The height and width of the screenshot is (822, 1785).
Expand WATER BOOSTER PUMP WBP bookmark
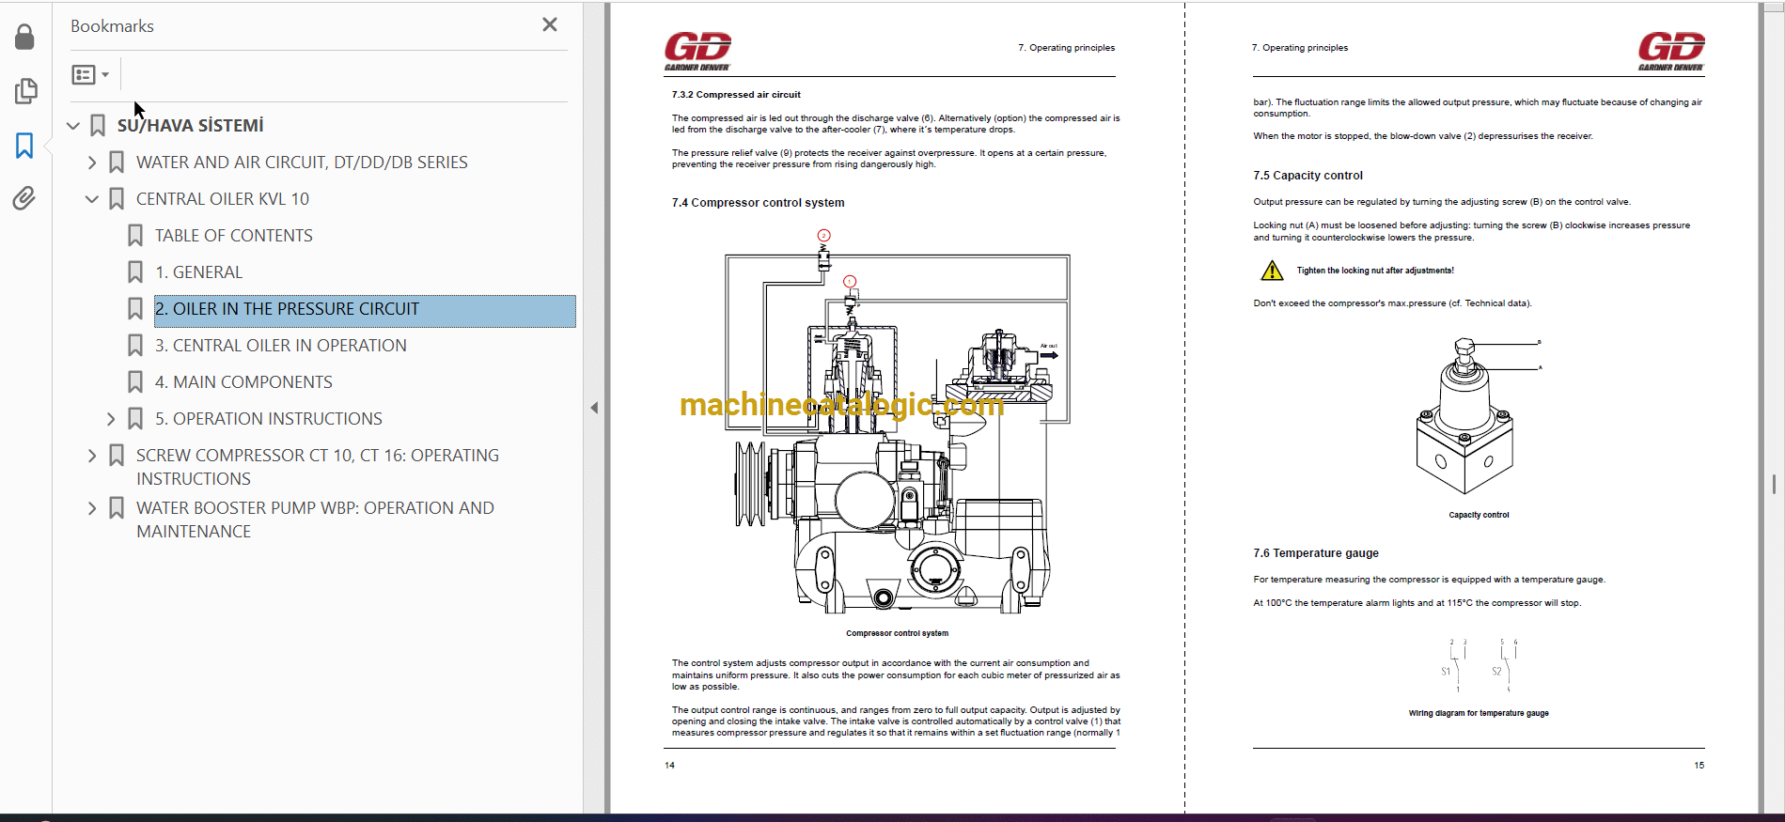[92, 508]
